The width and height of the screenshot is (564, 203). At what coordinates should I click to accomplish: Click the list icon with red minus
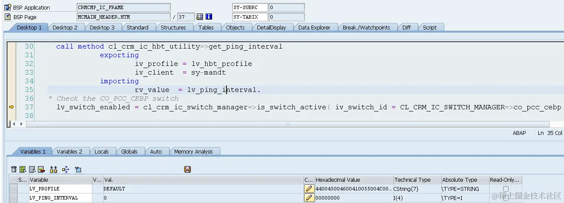point(41,169)
